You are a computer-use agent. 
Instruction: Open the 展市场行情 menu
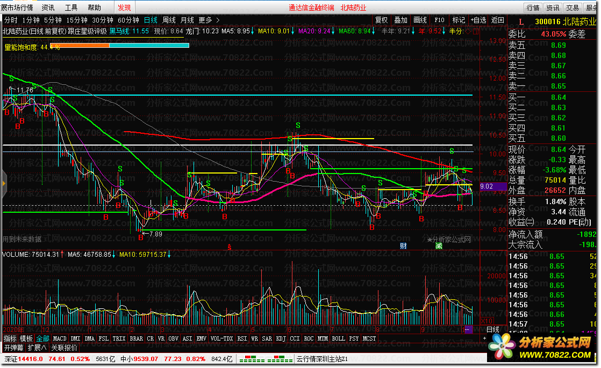pyautogui.click(x=17, y=8)
